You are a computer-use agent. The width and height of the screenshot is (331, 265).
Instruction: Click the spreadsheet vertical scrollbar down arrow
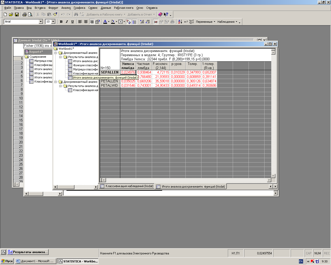tap(273, 176)
